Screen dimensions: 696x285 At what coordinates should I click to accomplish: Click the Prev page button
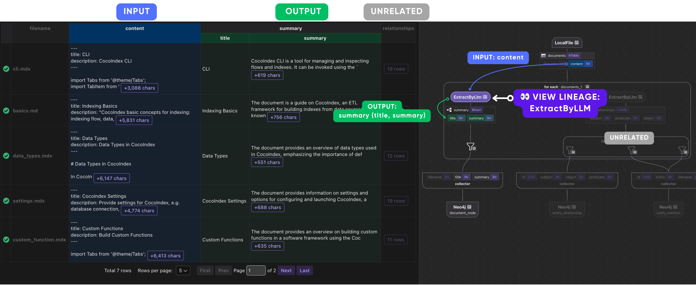(223, 271)
